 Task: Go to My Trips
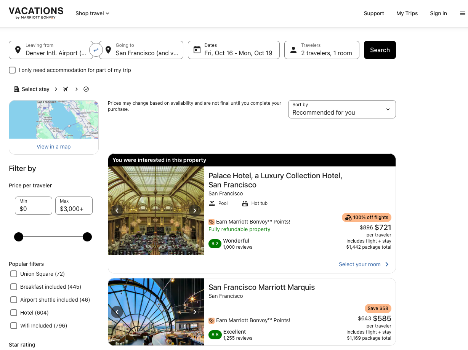(407, 13)
